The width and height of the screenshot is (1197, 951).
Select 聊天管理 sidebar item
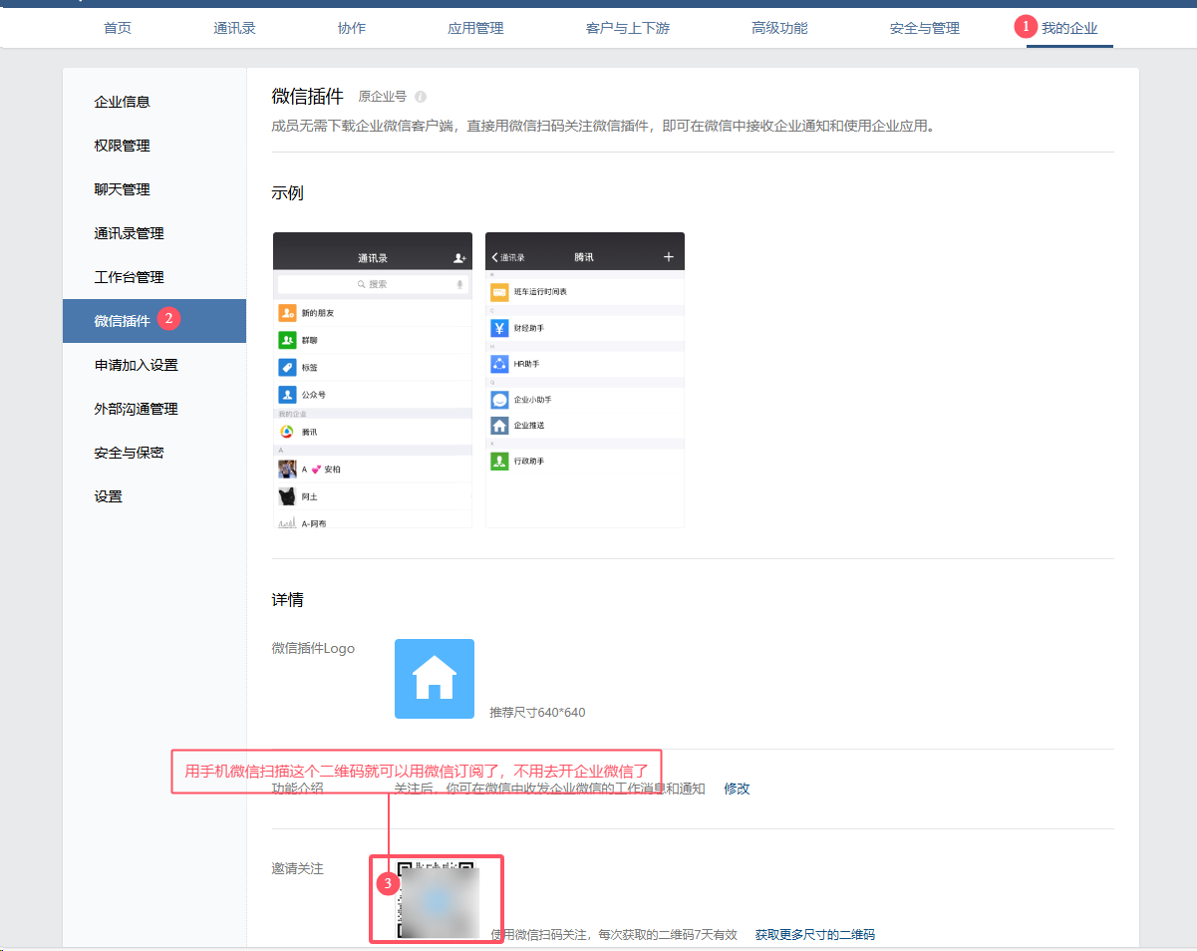[x=154, y=189]
